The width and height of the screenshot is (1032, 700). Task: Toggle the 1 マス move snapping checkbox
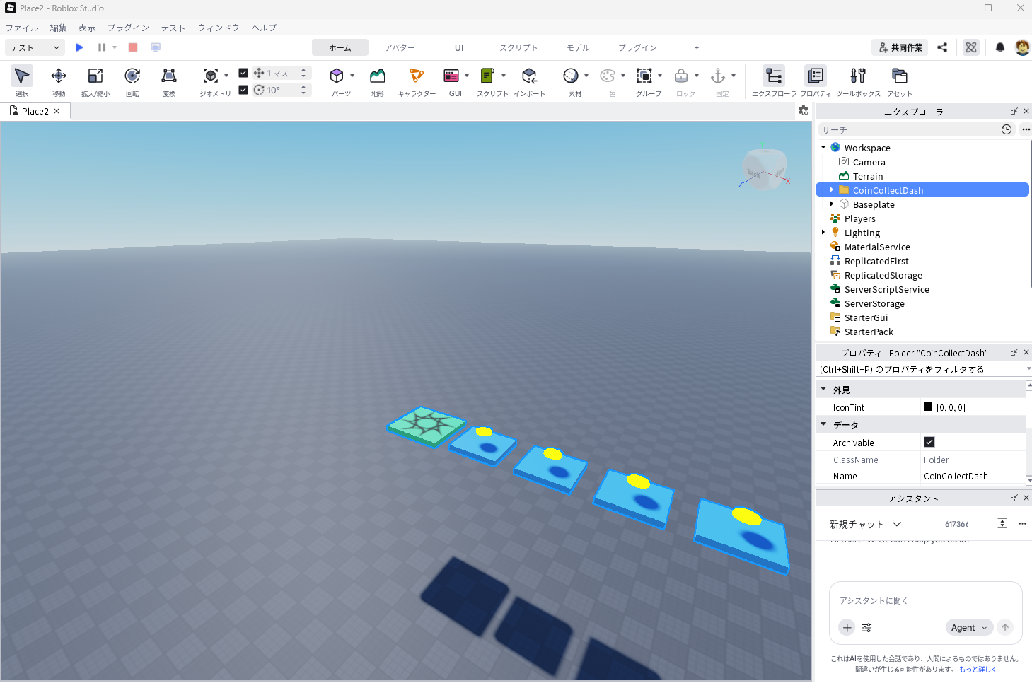pyautogui.click(x=243, y=73)
